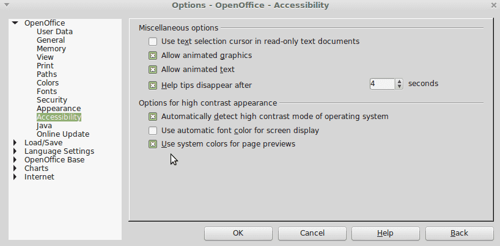Viewport: 500px width, 246px height.
Task: Enable text selection cursor in read-only documents
Action: pyautogui.click(x=153, y=42)
